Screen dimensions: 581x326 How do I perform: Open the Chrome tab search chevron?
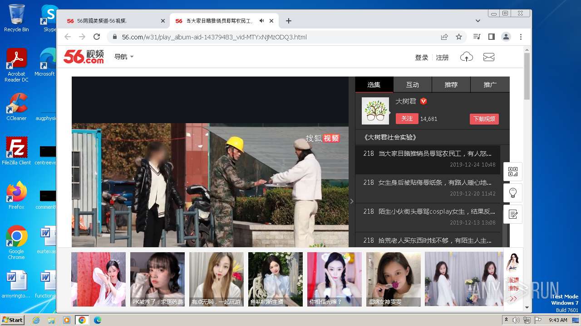coord(478,21)
